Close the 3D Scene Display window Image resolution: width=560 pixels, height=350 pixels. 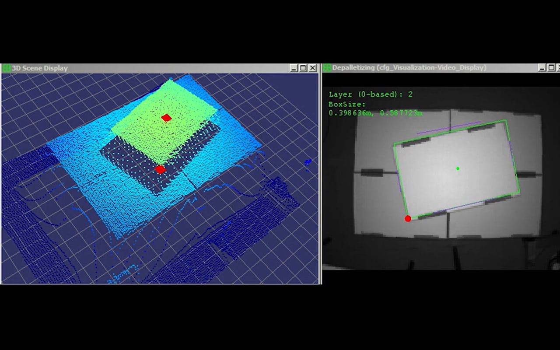[x=313, y=68]
